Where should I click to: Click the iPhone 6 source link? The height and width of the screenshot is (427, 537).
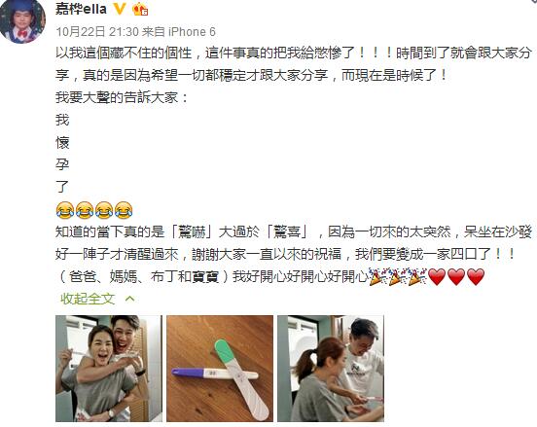pos(192,32)
